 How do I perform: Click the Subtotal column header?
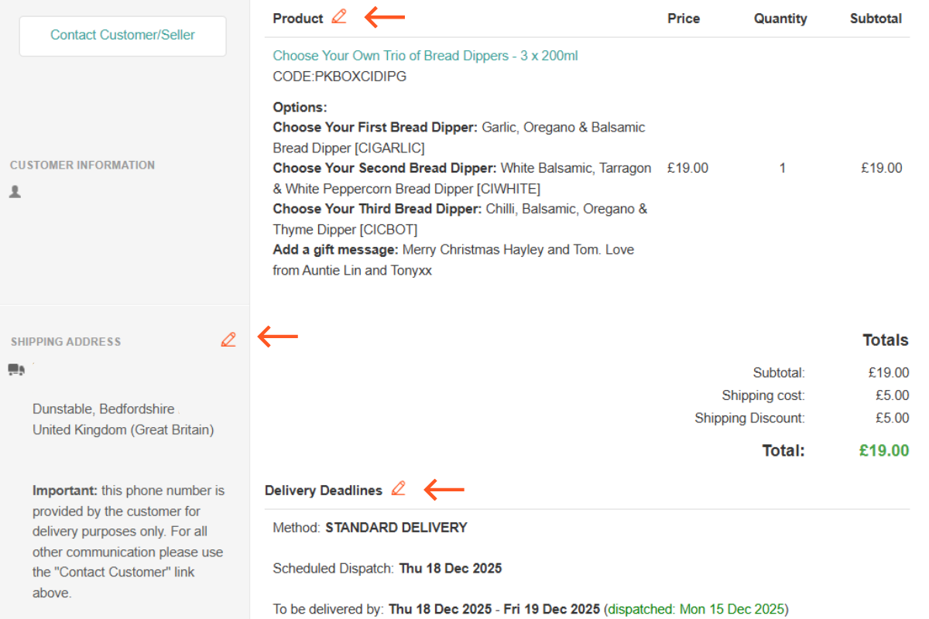876,19
